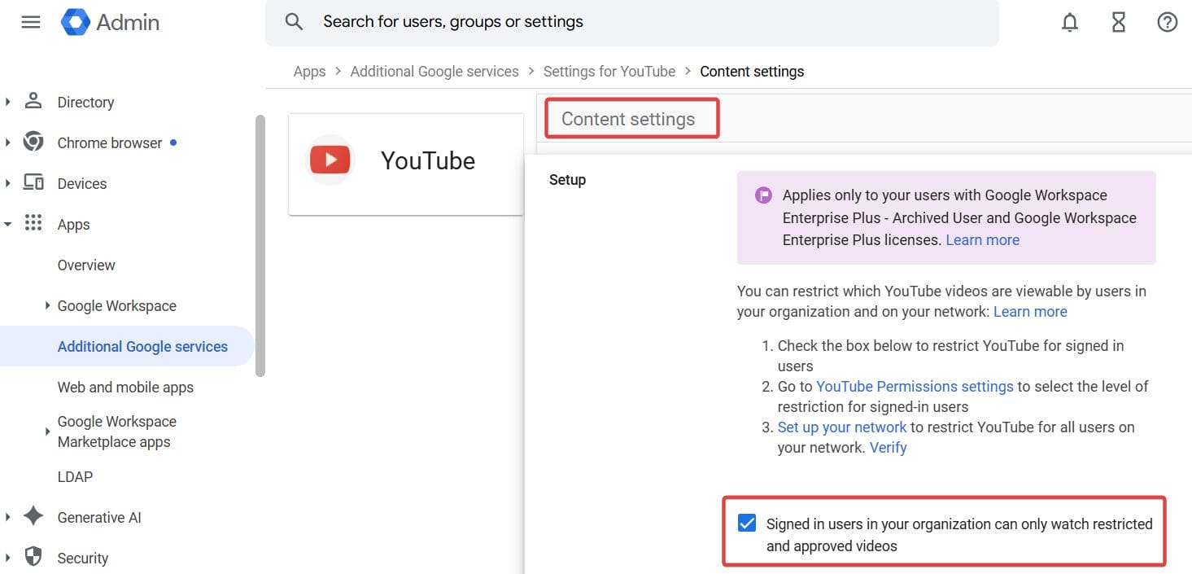
Task: Click the Directory person icon
Action: (33, 101)
